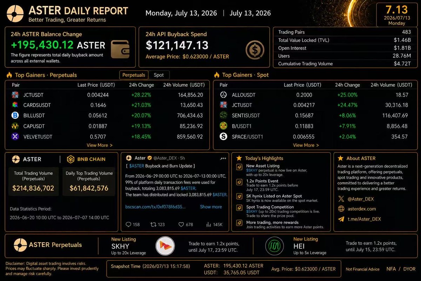Click the Today's Highlights star icon
This screenshot has width=421, height=281.
point(239,158)
